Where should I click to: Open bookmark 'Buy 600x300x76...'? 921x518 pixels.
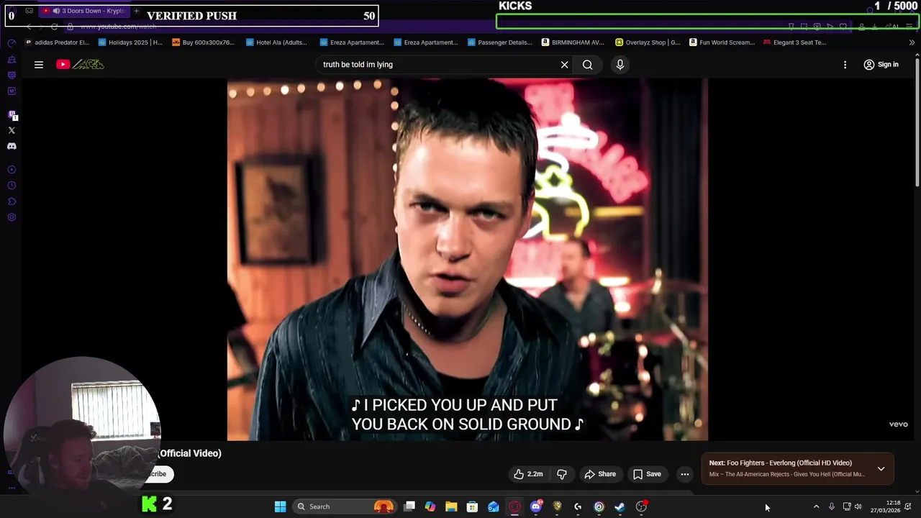coord(204,42)
